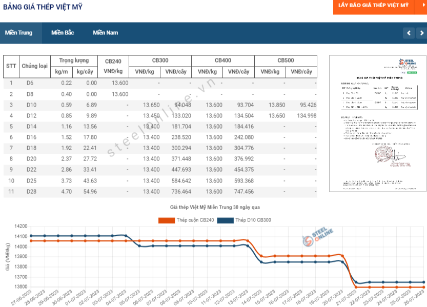
Task: Click the 14-07-2023 blue line data point
Action: tap(261, 262)
